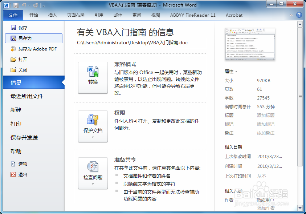The height and width of the screenshot is (214, 306).
Task: Open the ABBYY FineReader 11 tab
Action: point(192,15)
